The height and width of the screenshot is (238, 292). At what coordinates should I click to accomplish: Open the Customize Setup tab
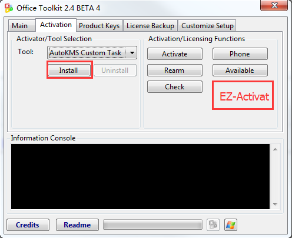[x=207, y=26]
